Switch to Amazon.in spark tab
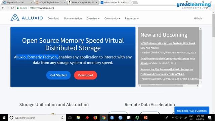This screenshot has height=121, width=215. [x=83, y=2]
